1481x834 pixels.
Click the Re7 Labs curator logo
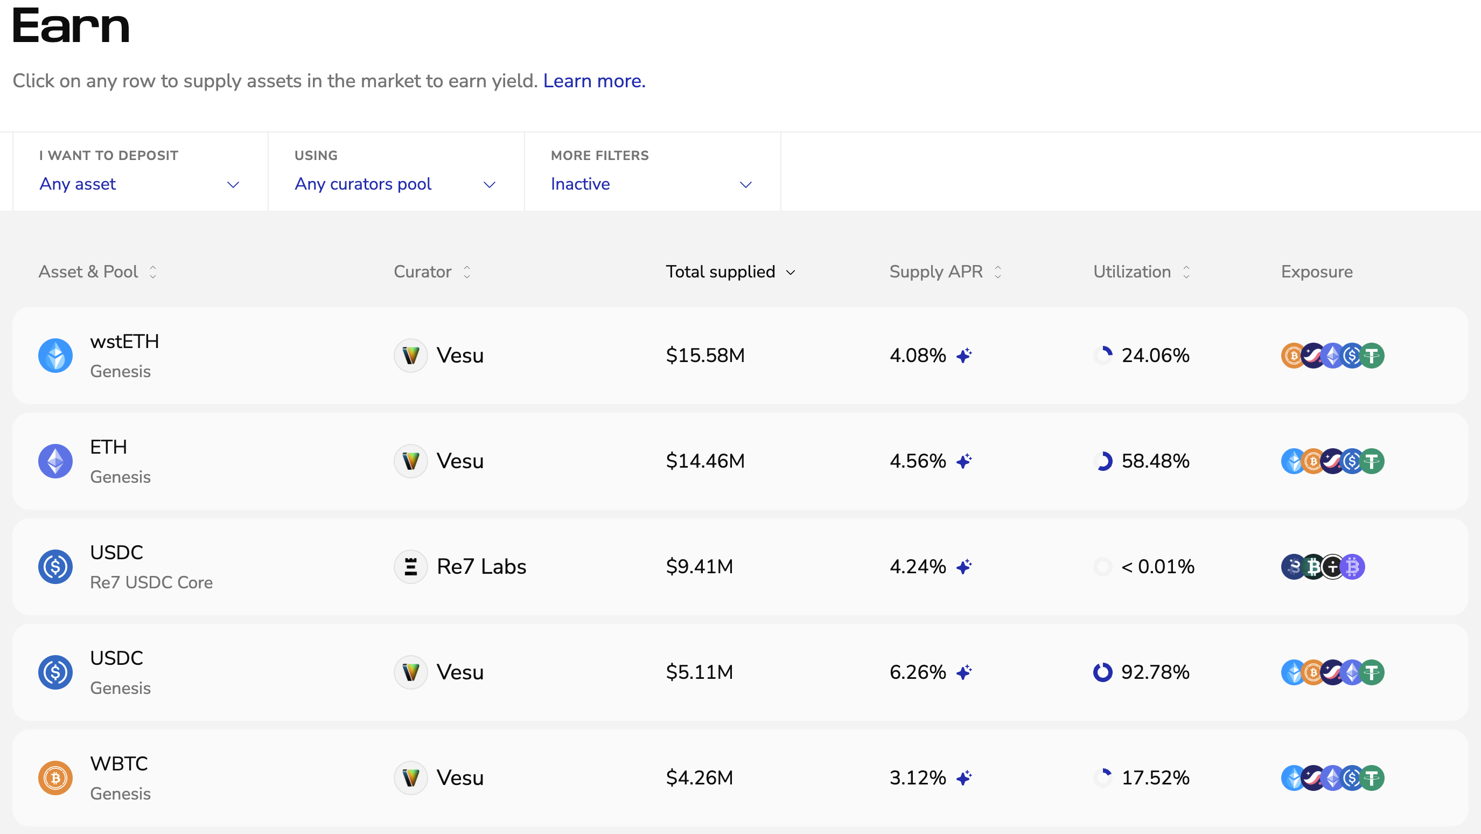tap(410, 567)
